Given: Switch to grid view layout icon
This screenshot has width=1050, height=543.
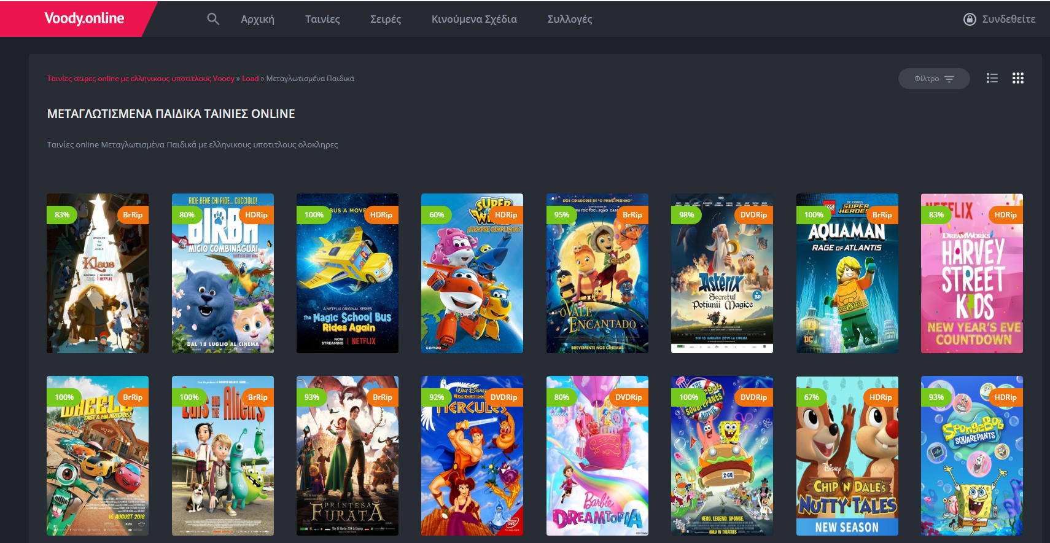Looking at the screenshot, I should pos(1018,78).
